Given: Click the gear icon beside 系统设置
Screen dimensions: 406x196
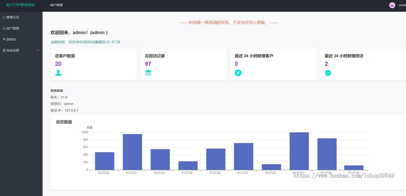Looking at the screenshot, I should coord(4,50).
